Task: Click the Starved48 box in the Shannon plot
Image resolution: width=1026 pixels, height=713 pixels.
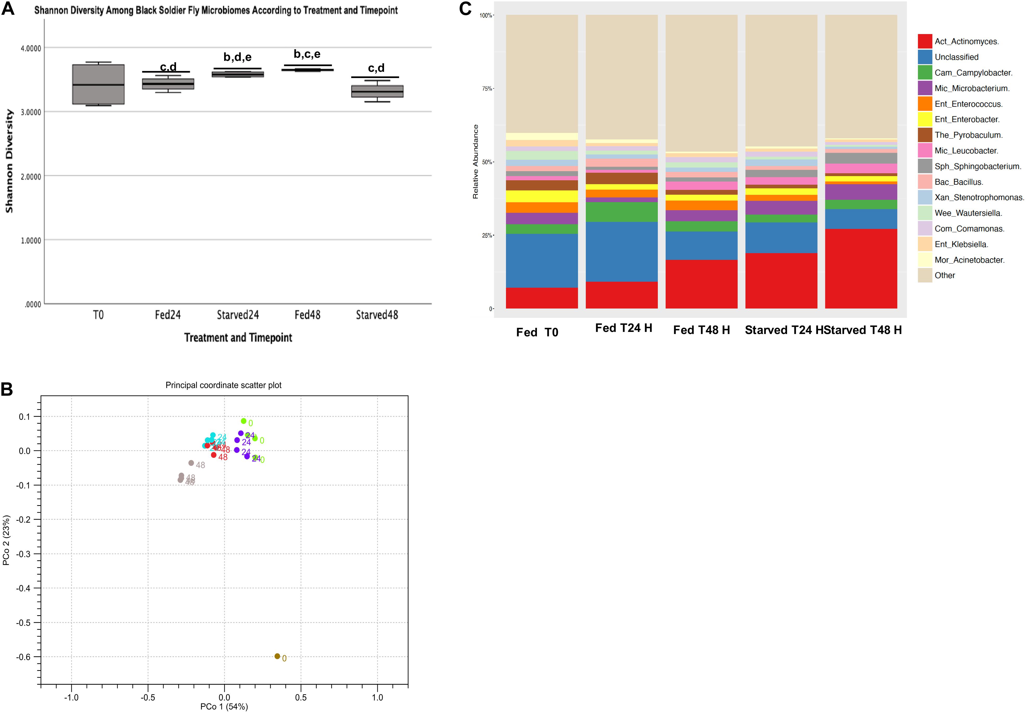Action: click(377, 91)
